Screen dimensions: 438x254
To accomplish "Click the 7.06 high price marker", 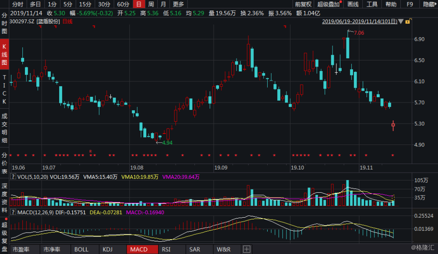I will click(359, 33).
